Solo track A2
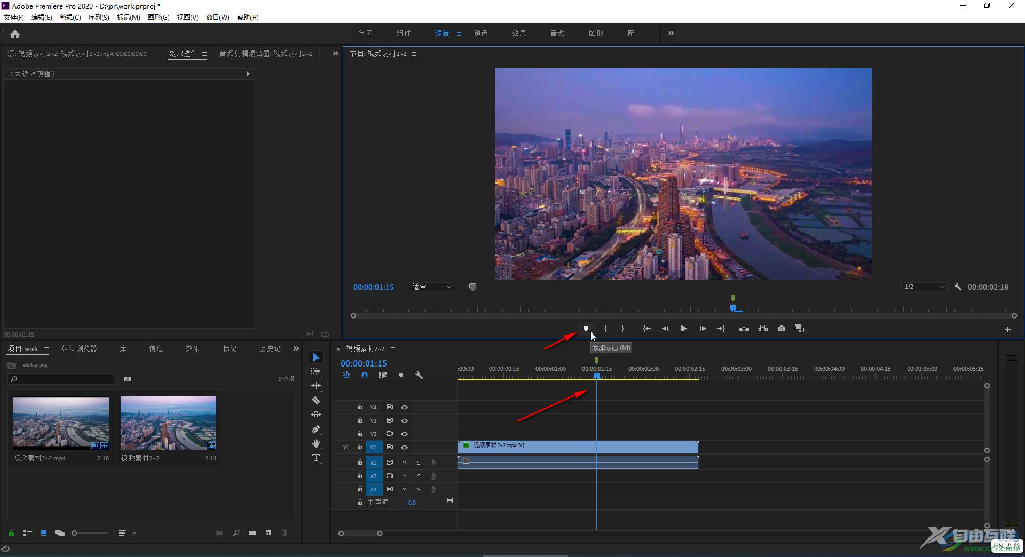The image size is (1025, 557). [x=419, y=476]
